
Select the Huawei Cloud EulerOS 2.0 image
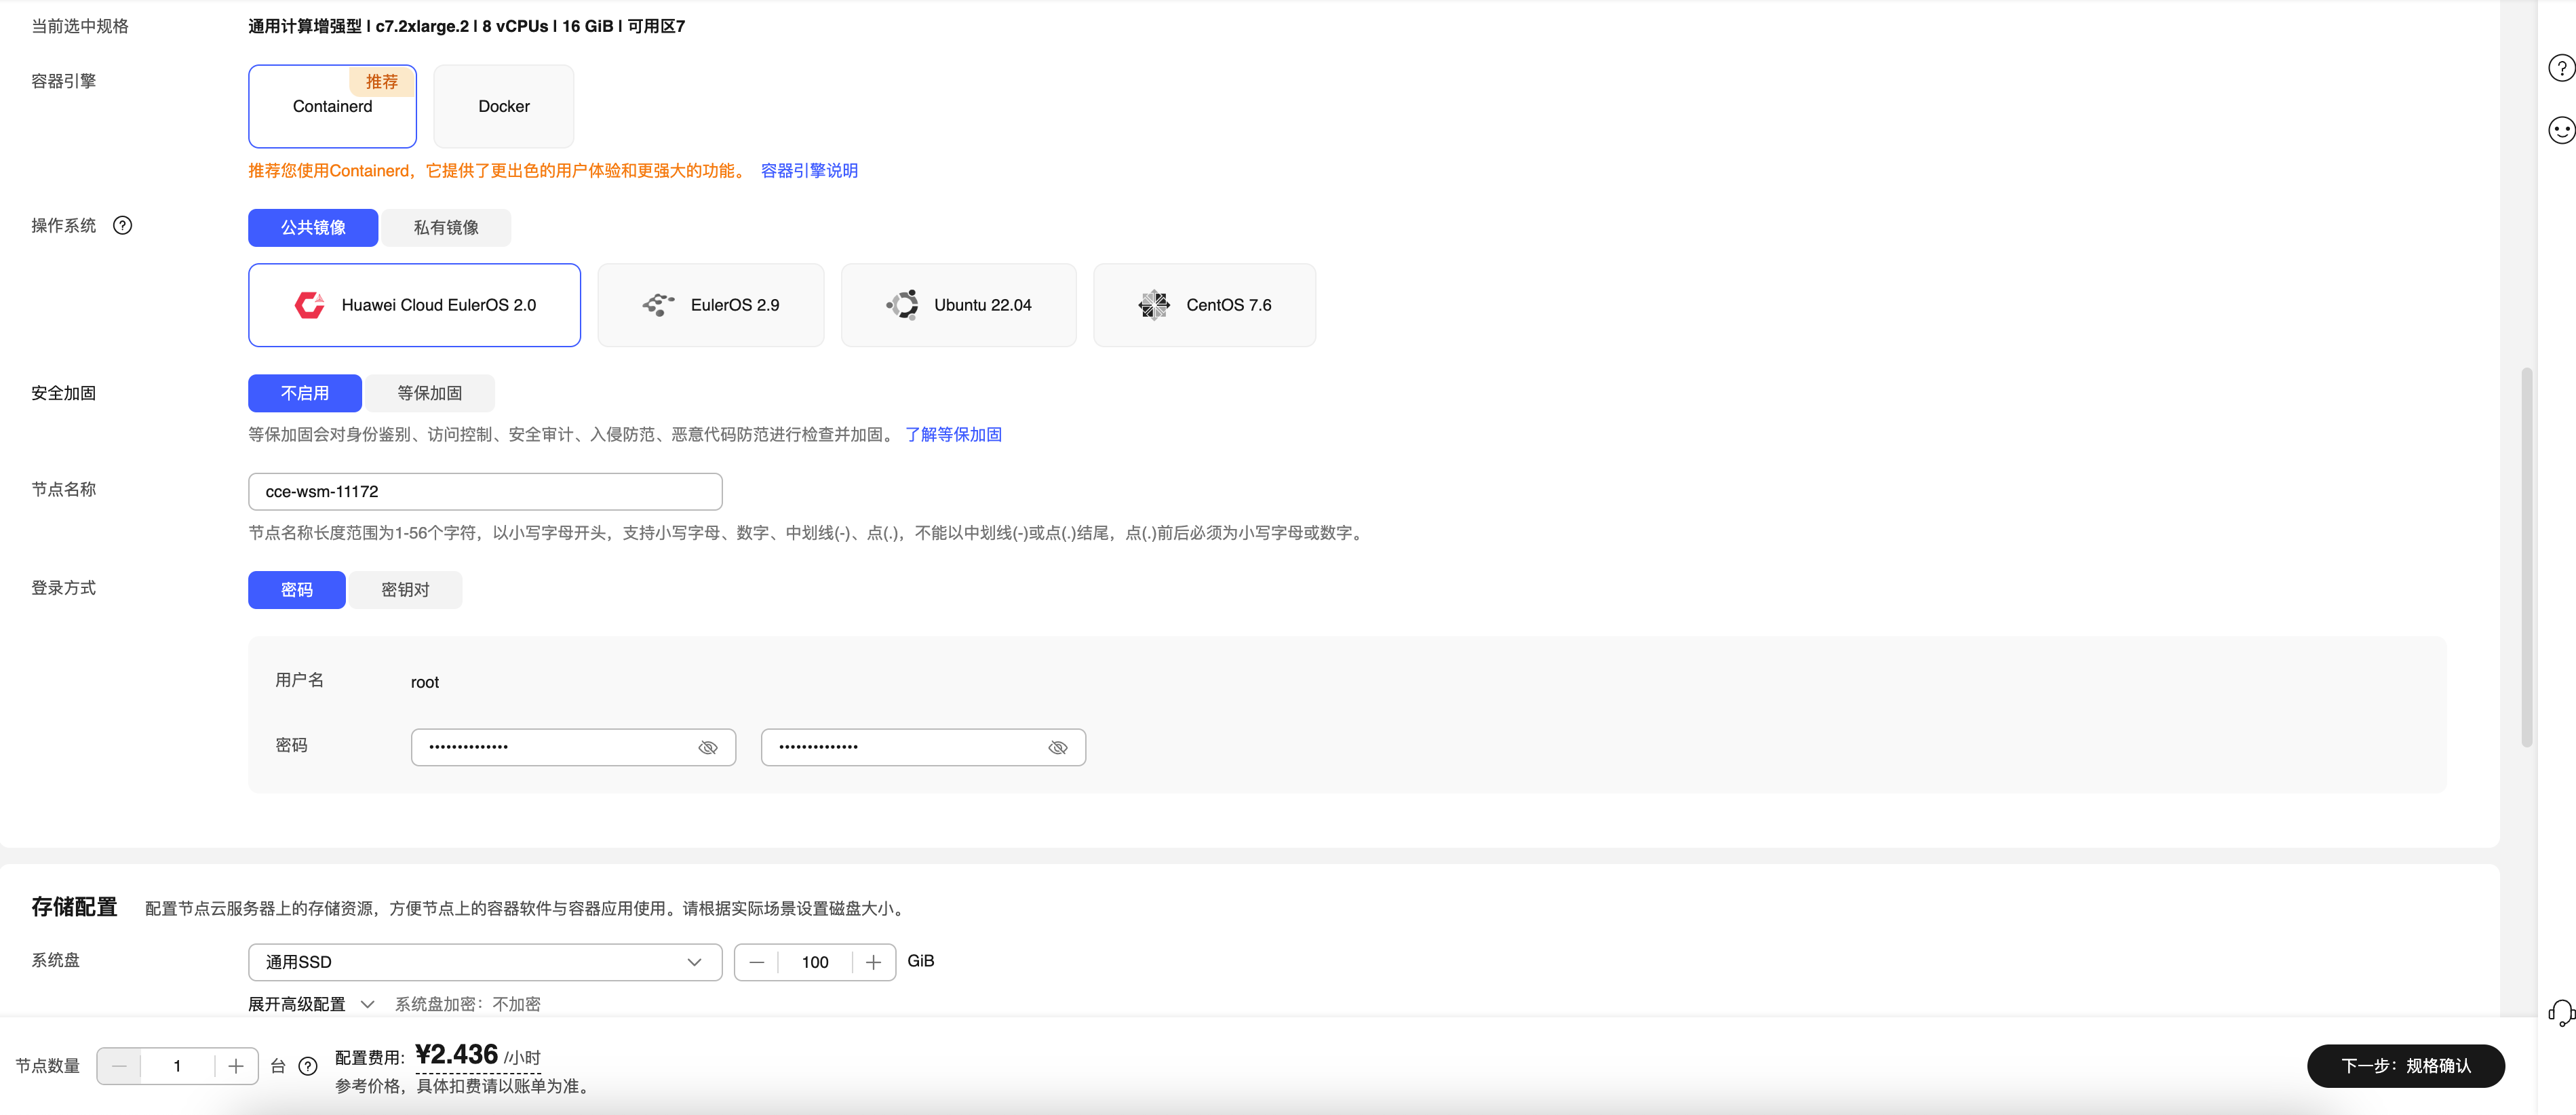pos(414,305)
